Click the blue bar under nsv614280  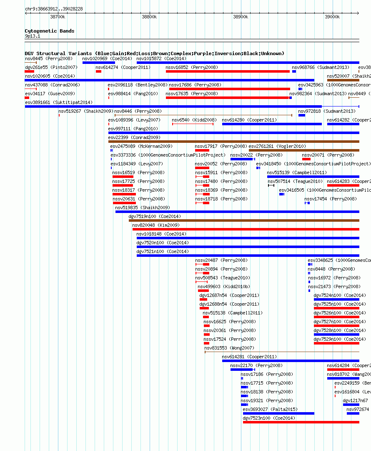coord(272,124)
